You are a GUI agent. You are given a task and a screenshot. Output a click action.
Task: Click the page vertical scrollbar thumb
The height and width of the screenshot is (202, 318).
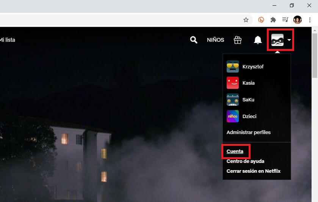(315, 55)
